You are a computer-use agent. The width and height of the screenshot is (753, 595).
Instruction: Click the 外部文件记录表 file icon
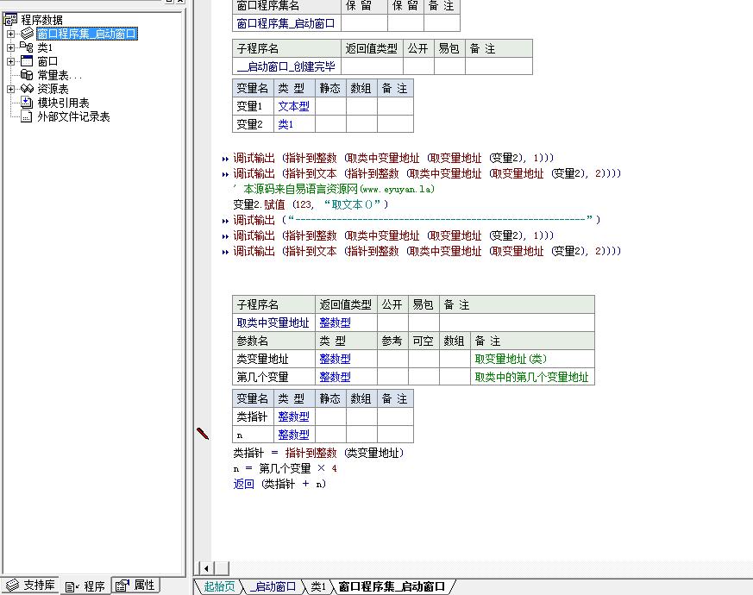tap(28, 116)
